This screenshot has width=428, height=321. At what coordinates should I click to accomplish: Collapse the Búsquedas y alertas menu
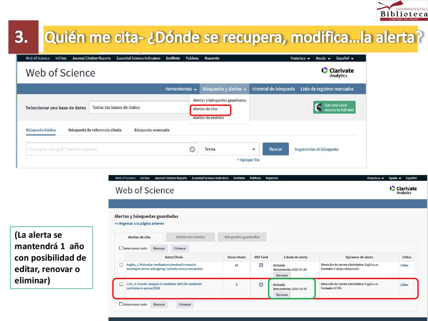tap(224, 89)
